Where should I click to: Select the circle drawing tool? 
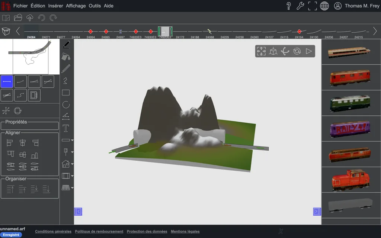point(66,104)
